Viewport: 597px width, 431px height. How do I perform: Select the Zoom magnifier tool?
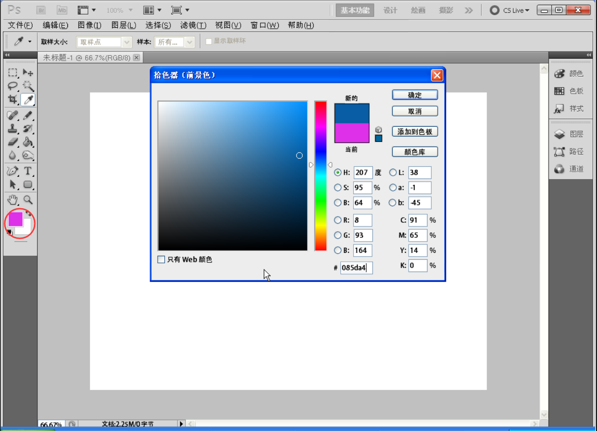click(x=28, y=199)
